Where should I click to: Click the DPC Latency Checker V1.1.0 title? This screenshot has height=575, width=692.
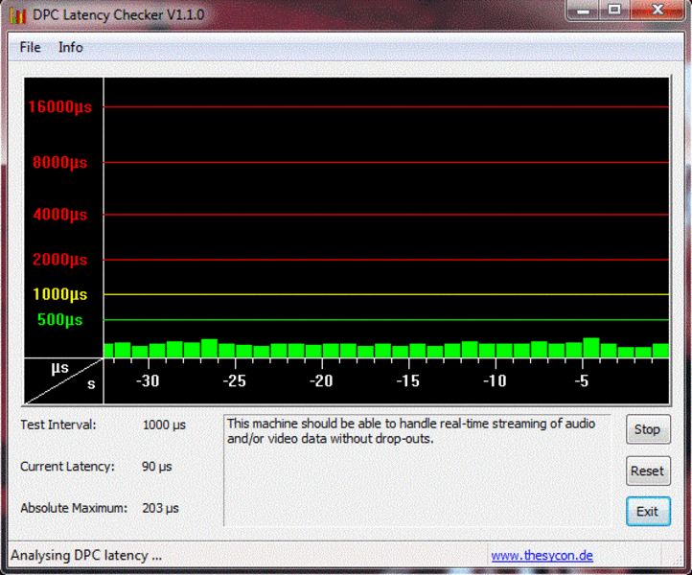point(118,15)
